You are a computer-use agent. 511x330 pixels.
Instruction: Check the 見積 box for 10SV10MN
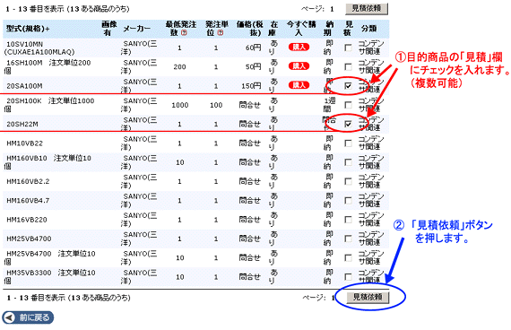coord(348,48)
